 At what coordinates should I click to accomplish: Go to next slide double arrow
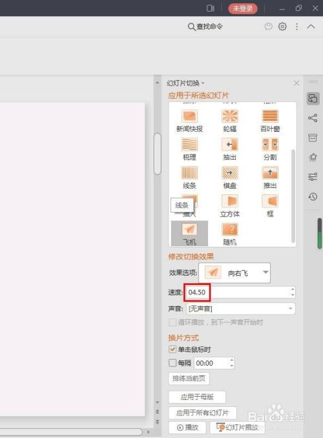158,421
